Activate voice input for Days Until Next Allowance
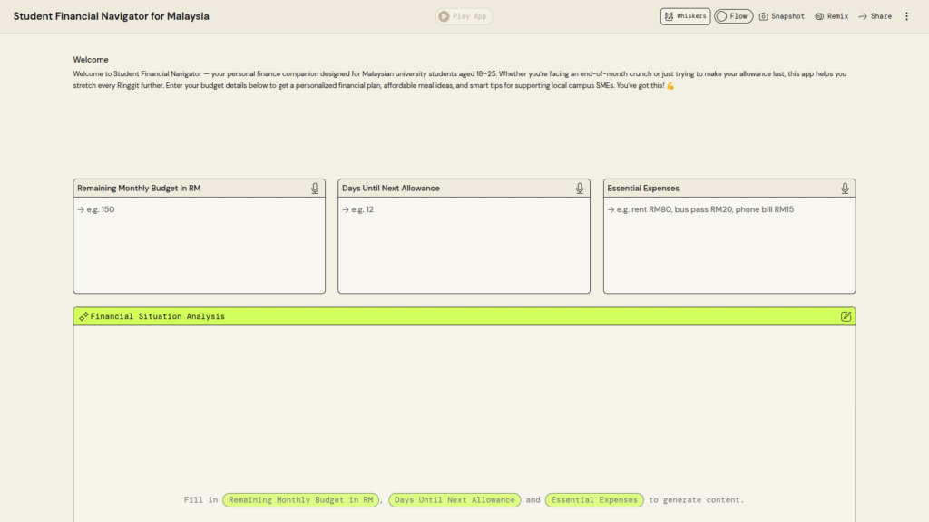The width and height of the screenshot is (929, 522). [x=580, y=188]
